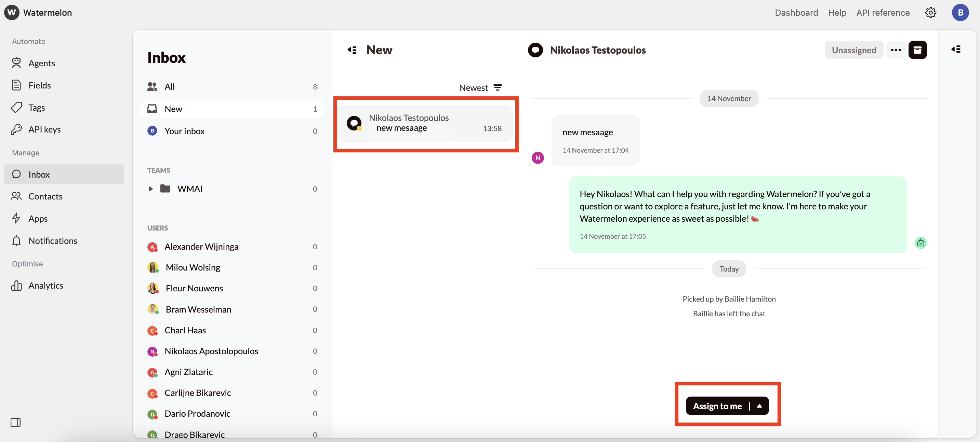980x442 pixels.
Task: Open the Agents section icon
Action: pos(16,63)
